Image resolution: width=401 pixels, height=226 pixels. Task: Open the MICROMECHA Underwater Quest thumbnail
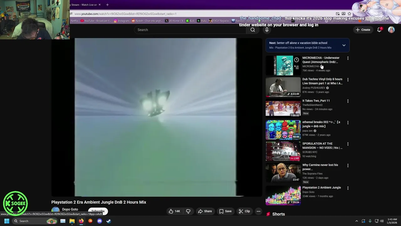point(283,65)
